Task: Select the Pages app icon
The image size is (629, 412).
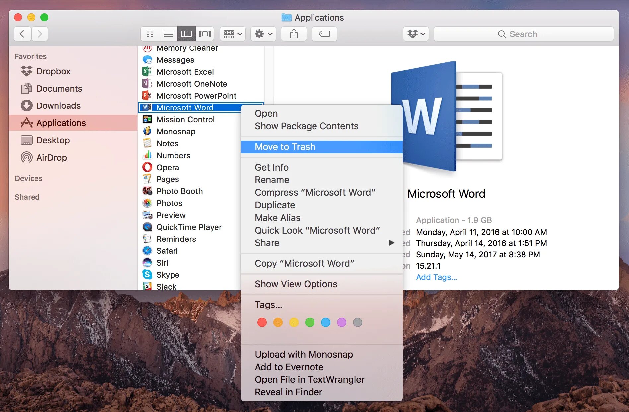Action: (147, 179)
